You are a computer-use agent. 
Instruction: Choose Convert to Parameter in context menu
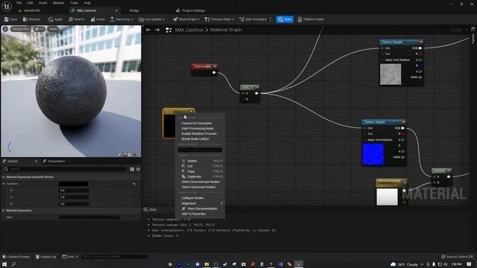pyautogui.click(x=197, y=124)
